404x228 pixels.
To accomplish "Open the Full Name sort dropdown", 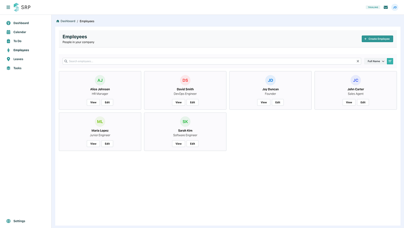I will (376, 61).
